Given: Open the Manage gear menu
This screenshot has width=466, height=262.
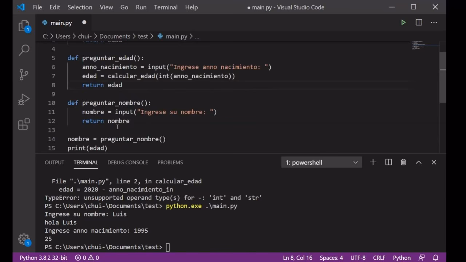Looking at the screenshot, I should pyautogui.click(x=24, y=239).
